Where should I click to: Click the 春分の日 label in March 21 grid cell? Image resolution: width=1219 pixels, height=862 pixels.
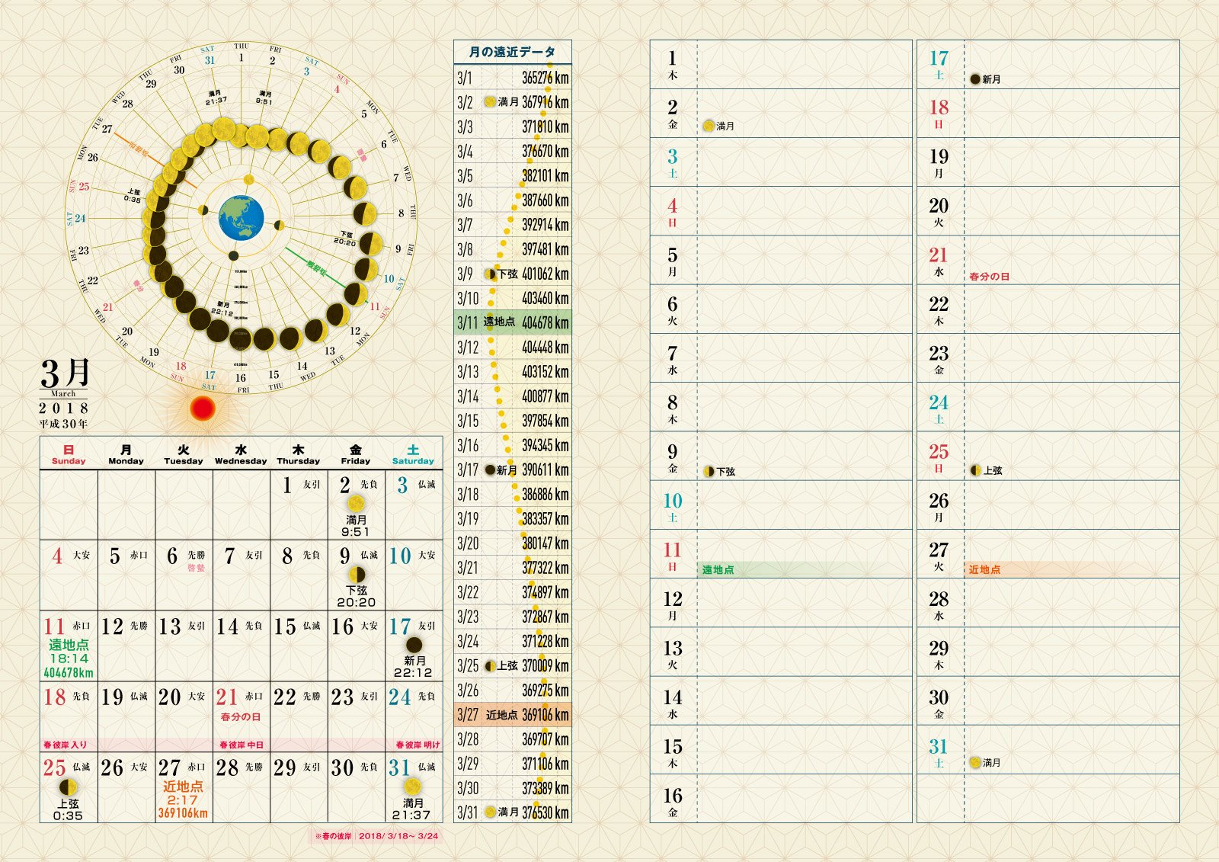[240, 717]
